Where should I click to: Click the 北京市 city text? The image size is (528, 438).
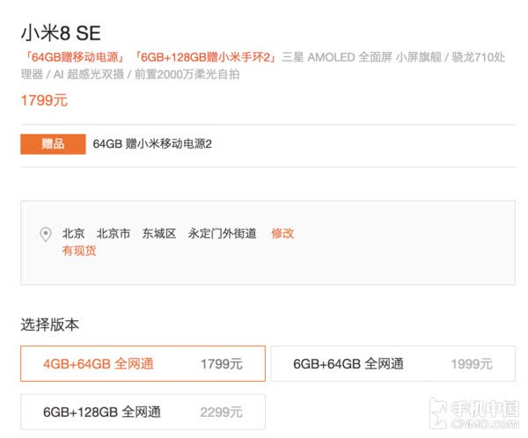point(114,233)
